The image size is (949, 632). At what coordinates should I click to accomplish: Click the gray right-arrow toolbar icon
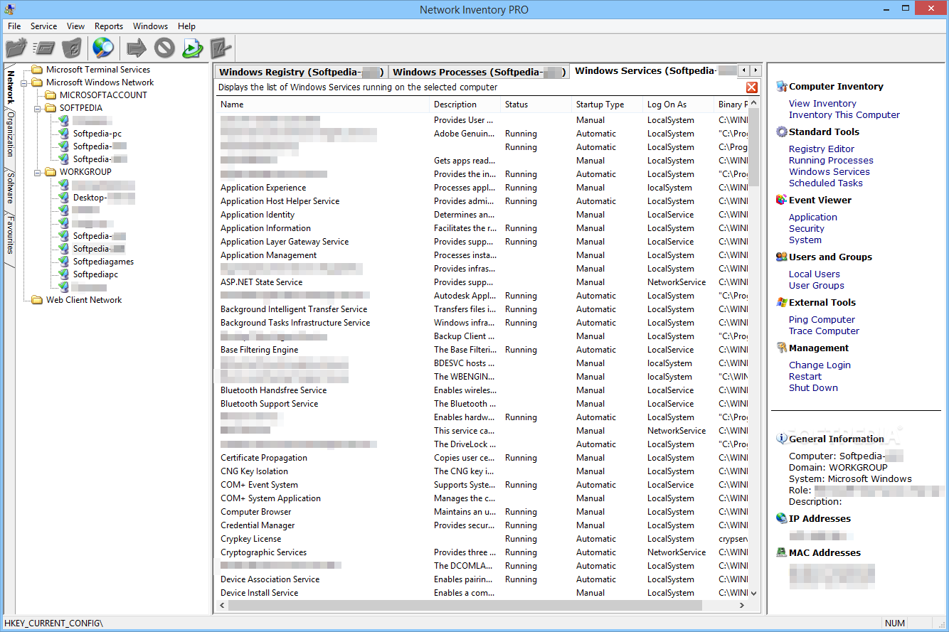[x=137, y=48]
